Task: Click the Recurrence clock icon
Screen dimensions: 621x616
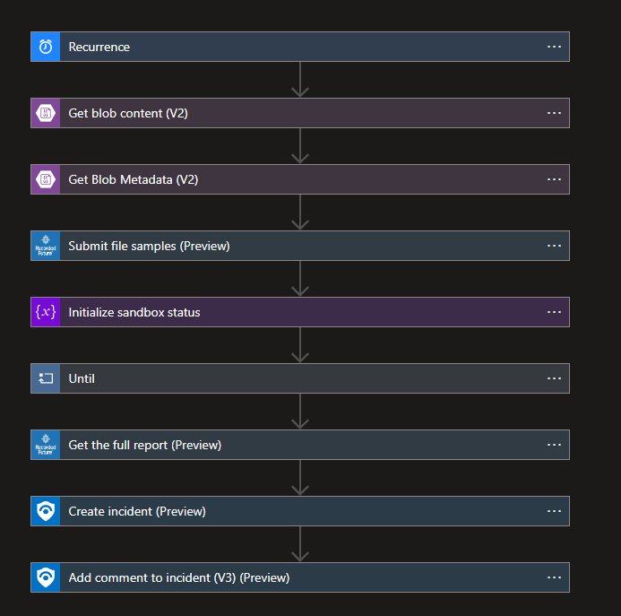Action: pyautogui.click(x=46, y=47)
